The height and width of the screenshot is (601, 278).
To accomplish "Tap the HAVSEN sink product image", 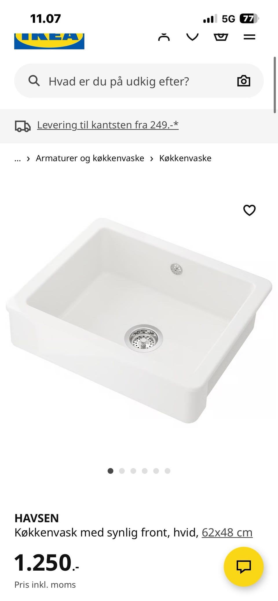I will pos(139,320).
